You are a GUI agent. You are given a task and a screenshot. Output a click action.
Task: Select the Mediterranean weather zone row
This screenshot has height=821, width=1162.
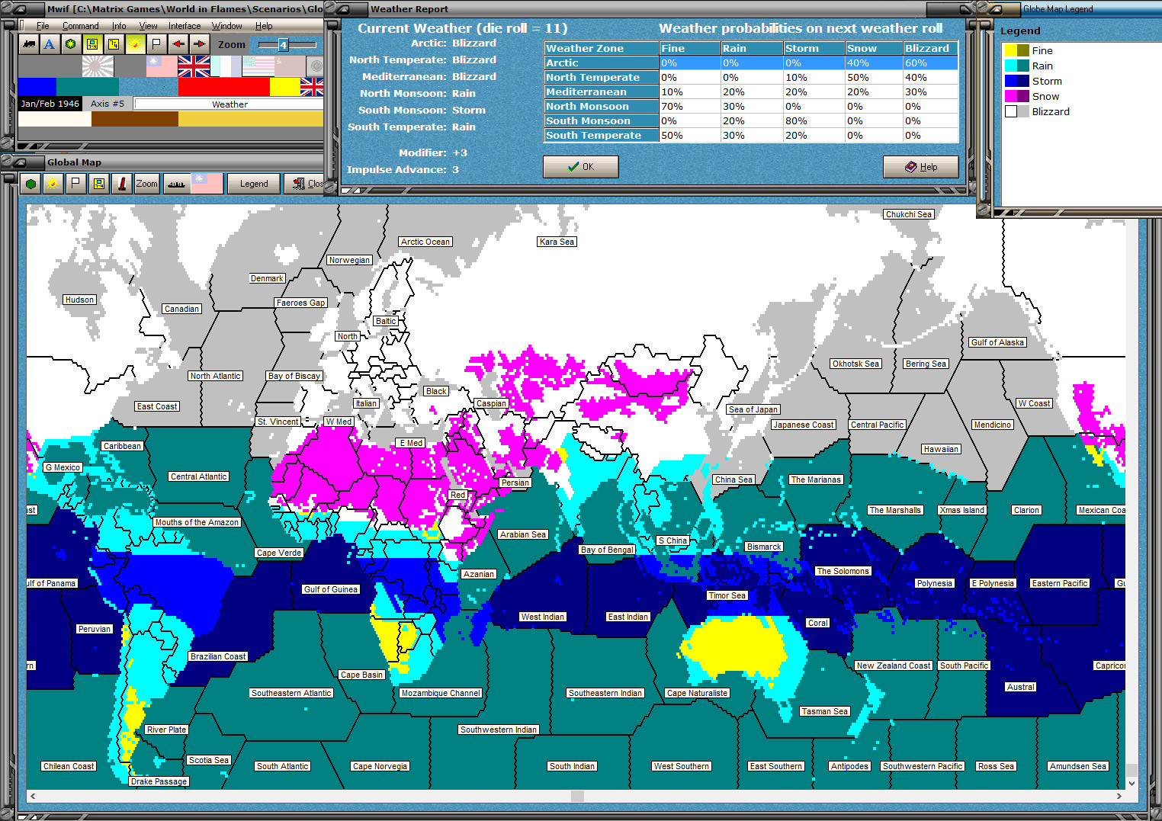(751, 92)
